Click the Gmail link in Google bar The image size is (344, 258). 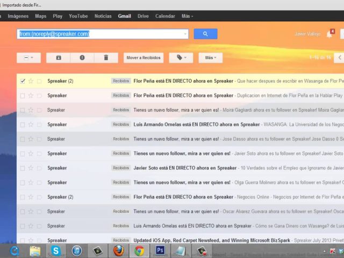(124, 16)
